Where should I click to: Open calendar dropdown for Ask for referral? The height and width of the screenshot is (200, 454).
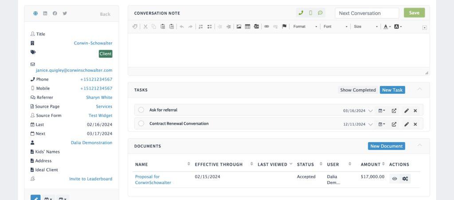[x=382, y=110]
